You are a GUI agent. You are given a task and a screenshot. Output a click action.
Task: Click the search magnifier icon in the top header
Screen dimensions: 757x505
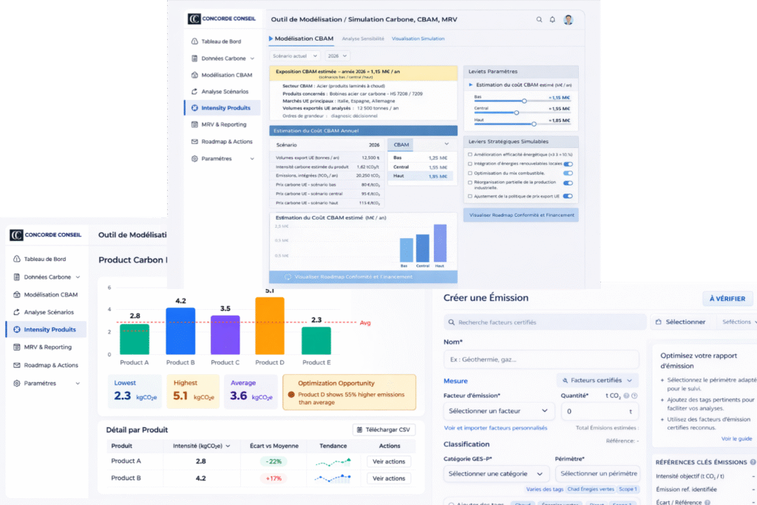(538, 20)
